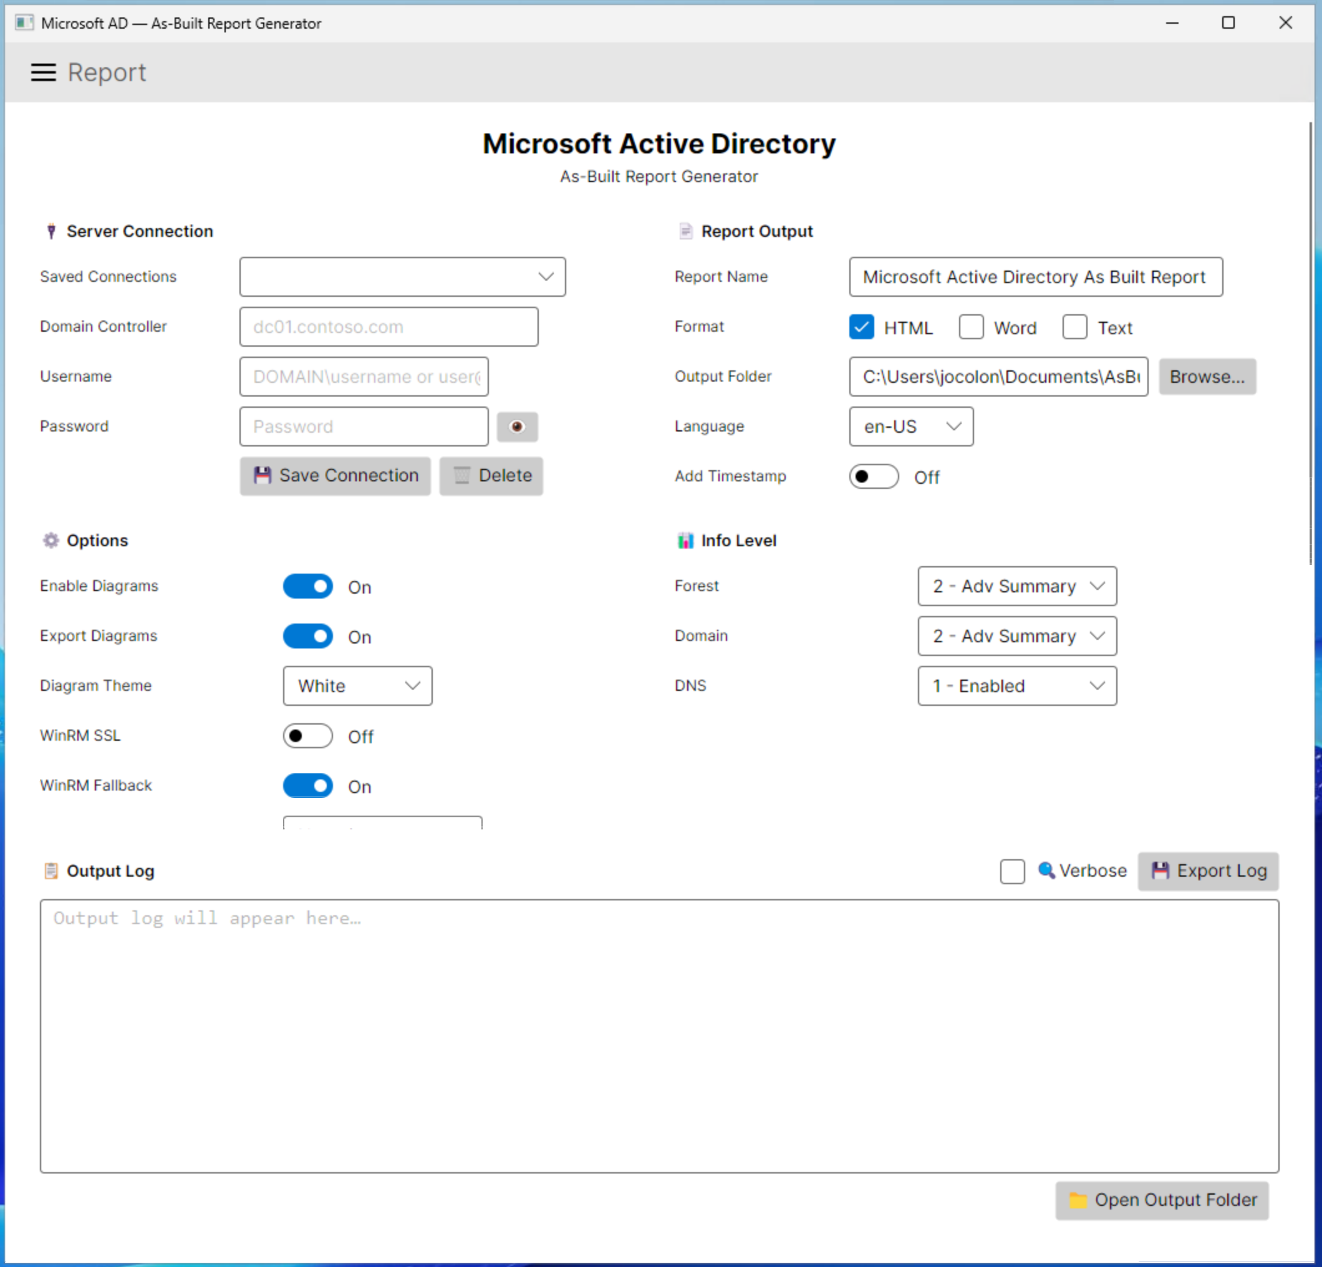This screenshot has width=1322, height=1267.
Task: Open the Domain info level dropdown
Action: tap(1016, 636)
